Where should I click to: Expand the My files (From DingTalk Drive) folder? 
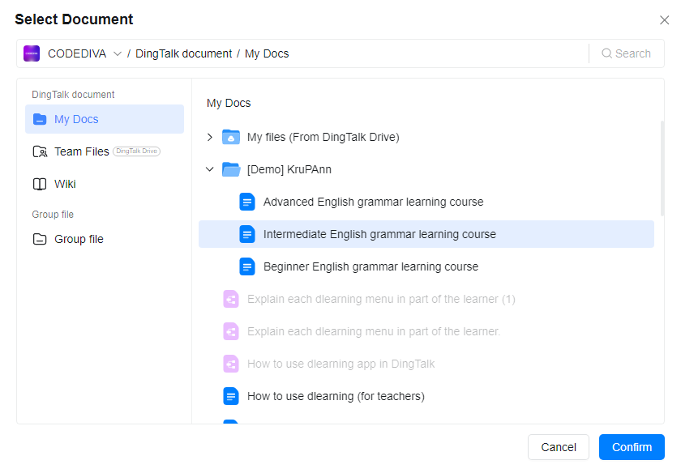210,137
